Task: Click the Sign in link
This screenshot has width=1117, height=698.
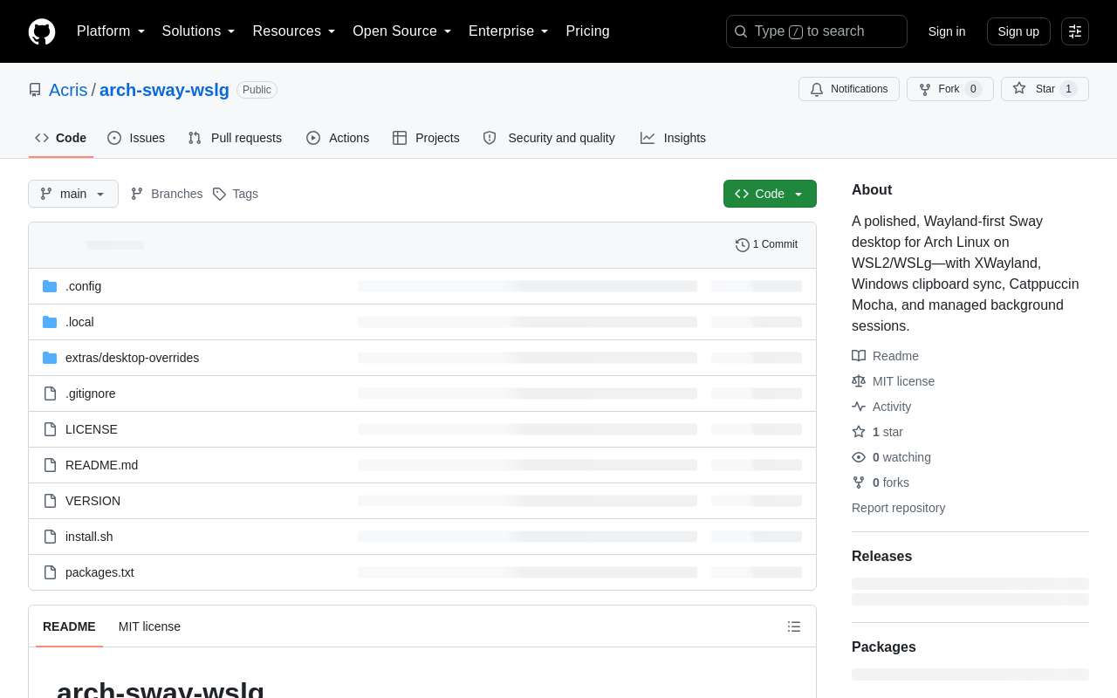Action: tap(947, 31)
